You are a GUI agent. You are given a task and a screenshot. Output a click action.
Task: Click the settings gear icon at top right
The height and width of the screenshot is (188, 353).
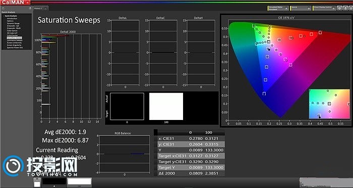pos(339,8)
